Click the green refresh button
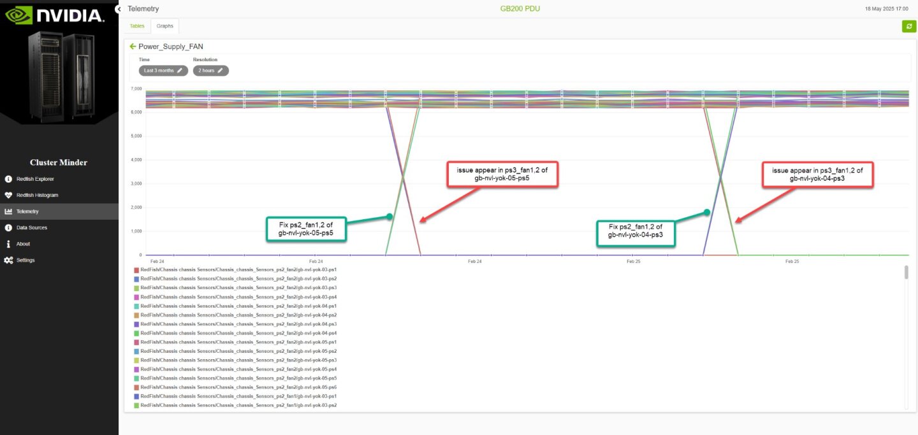This screenshot has width=918, height=435. (x=908, y=26)
